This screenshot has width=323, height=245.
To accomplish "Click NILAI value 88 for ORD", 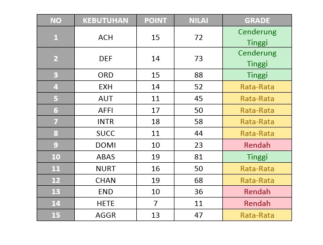I will click(198, 75).
